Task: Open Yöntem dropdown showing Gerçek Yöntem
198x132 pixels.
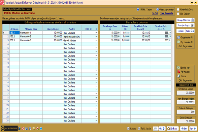Action: click(72, 40)
